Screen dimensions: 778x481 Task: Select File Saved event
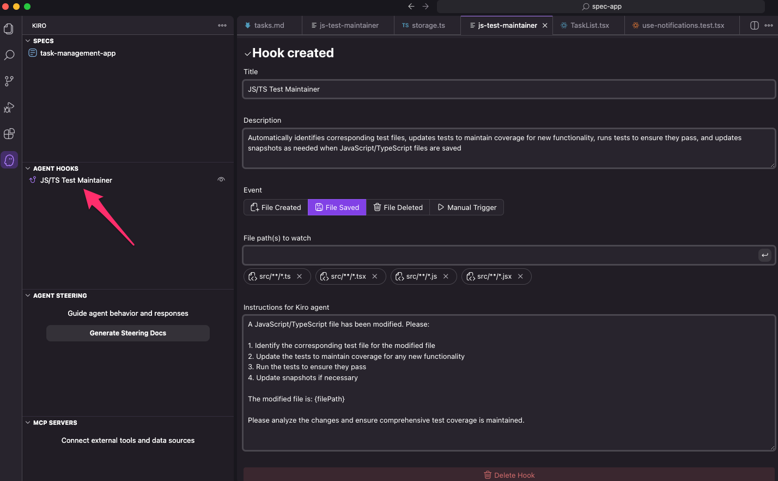pos(337,207)
